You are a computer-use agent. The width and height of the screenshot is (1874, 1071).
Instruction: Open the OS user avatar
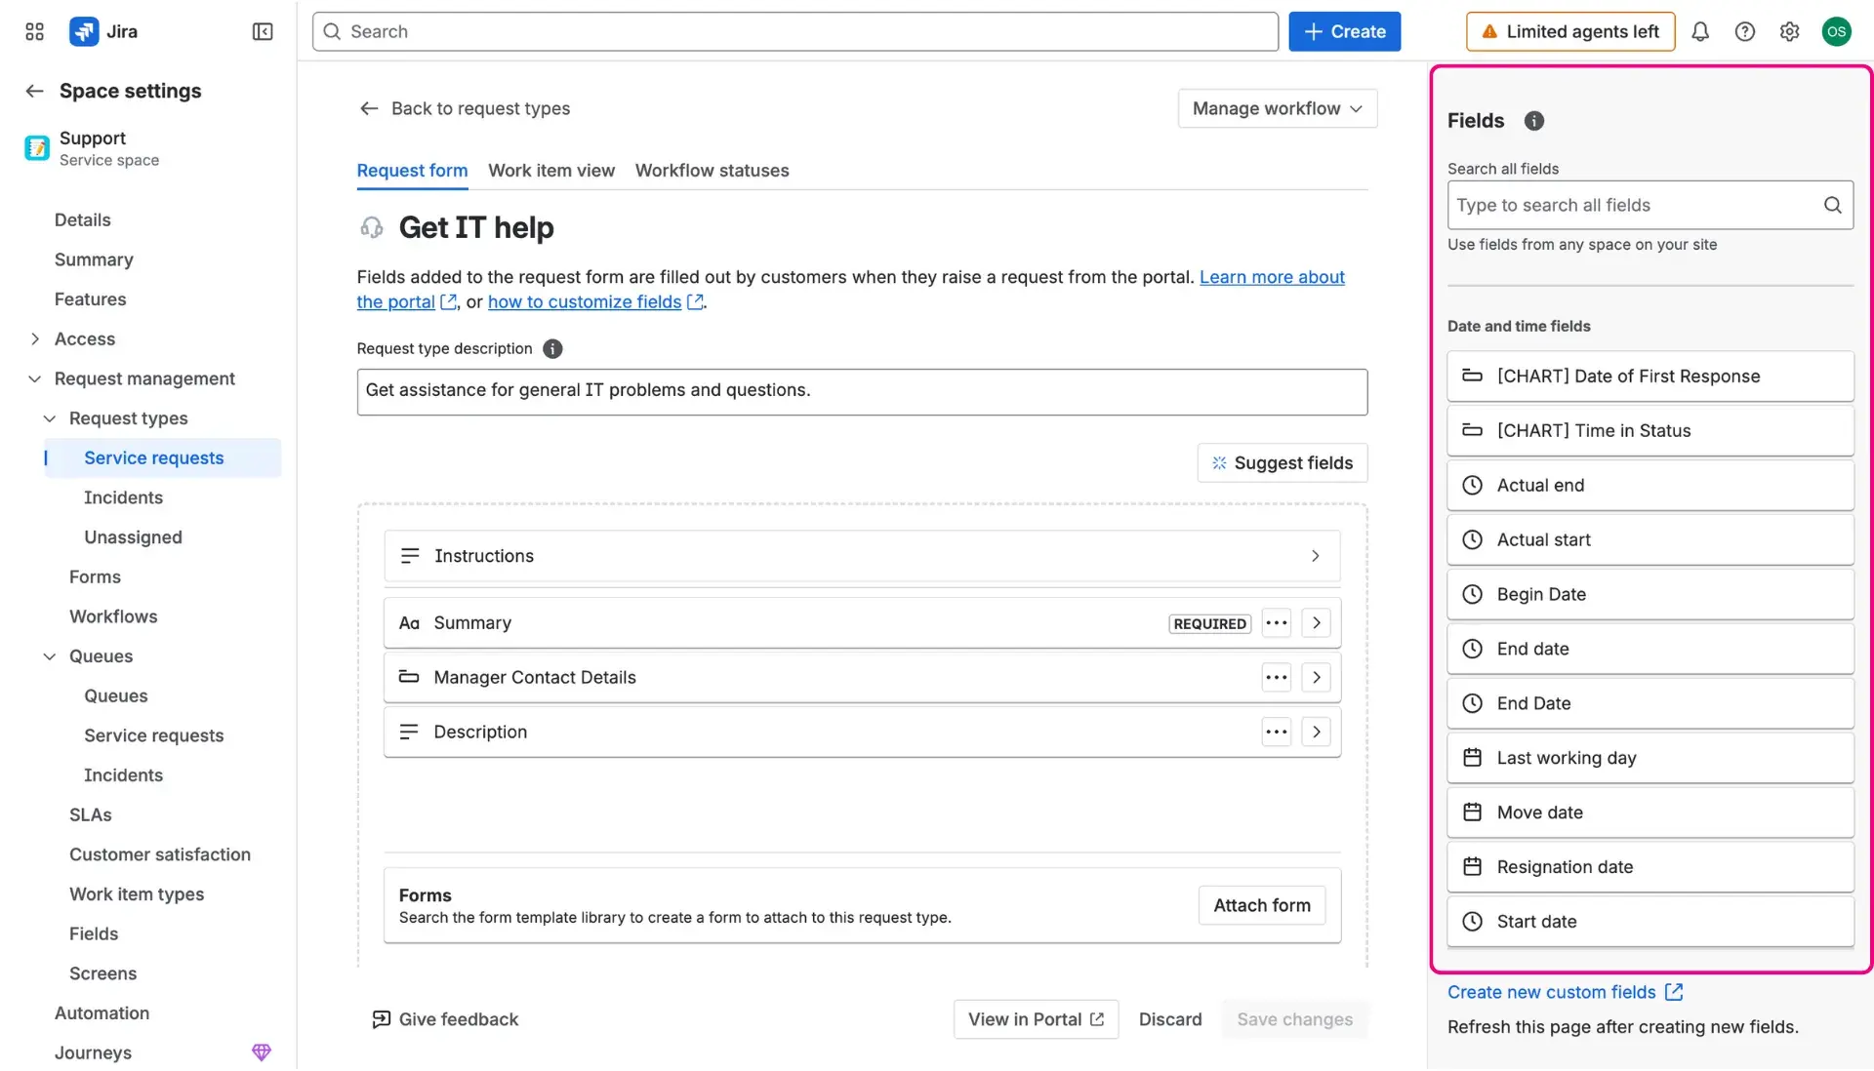point(1837,31)
